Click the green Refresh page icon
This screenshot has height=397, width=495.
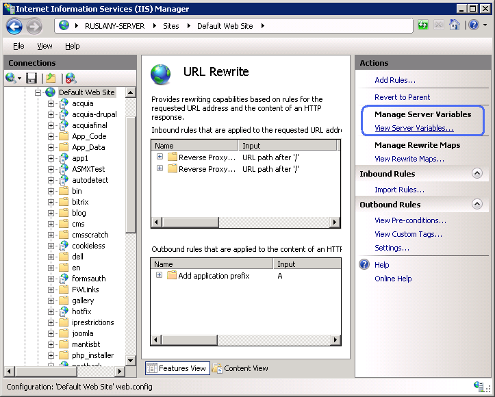point(424,25)
